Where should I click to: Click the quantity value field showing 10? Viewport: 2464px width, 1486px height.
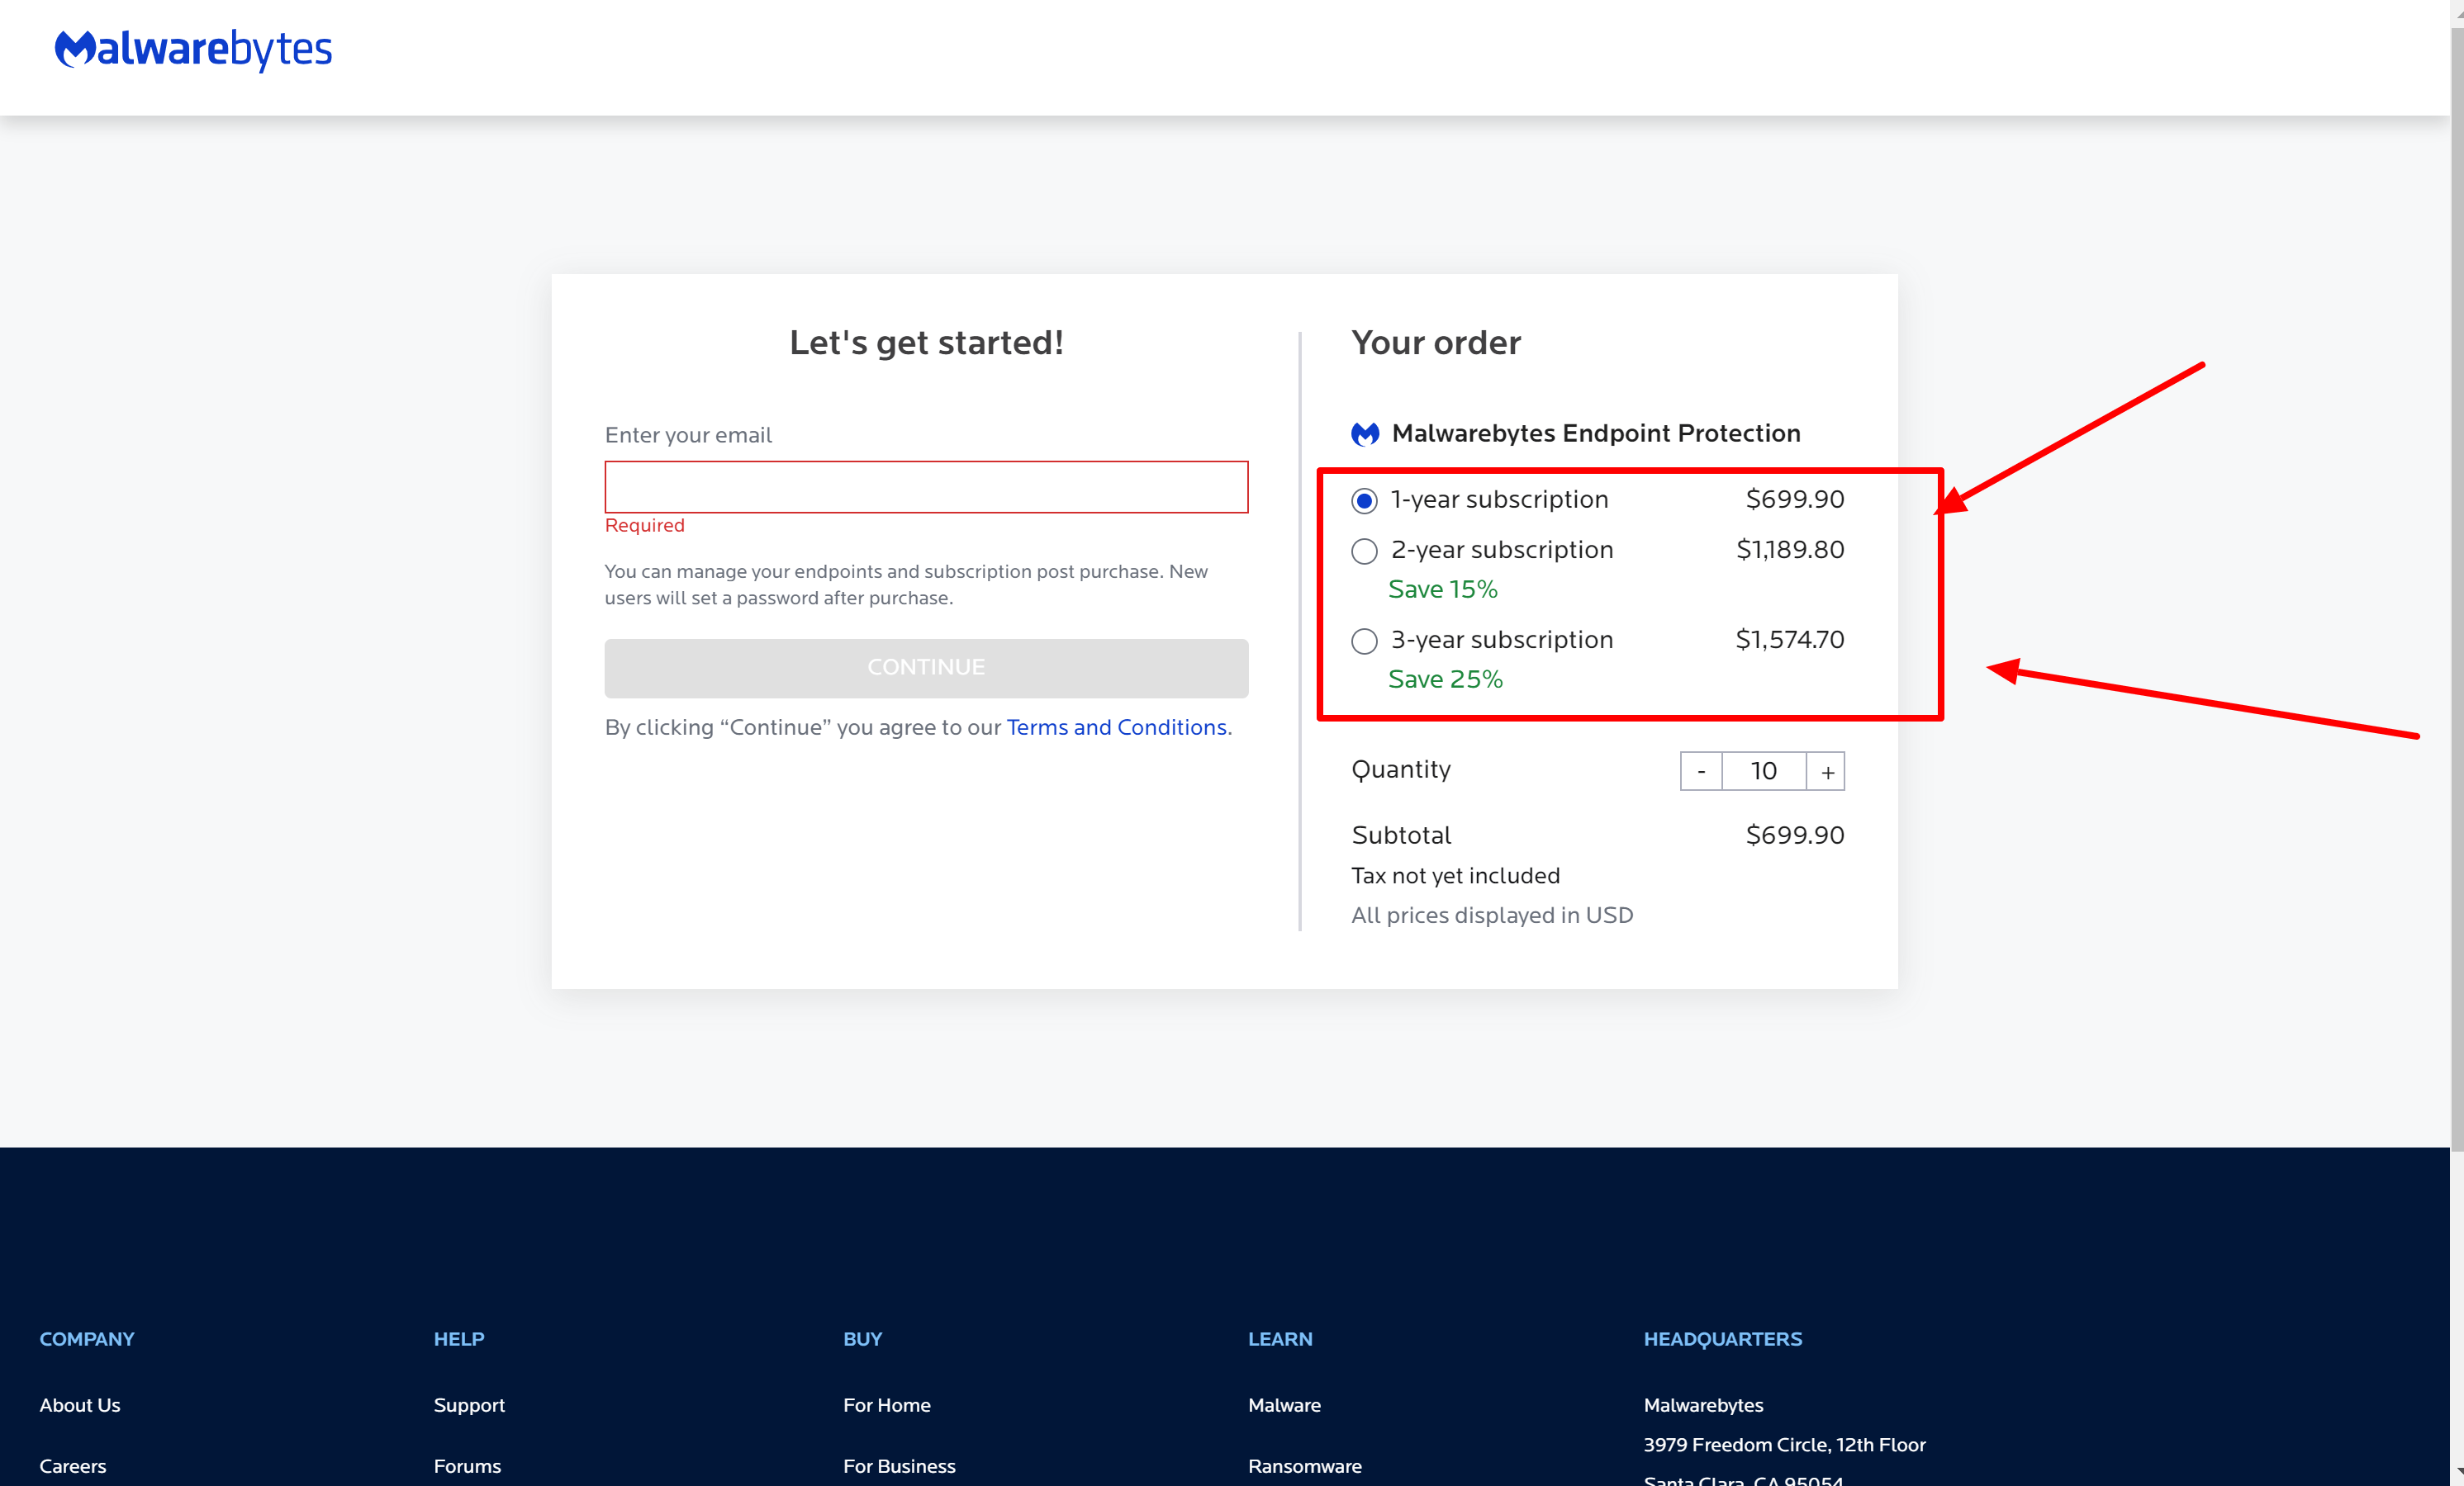[1764, 771]
